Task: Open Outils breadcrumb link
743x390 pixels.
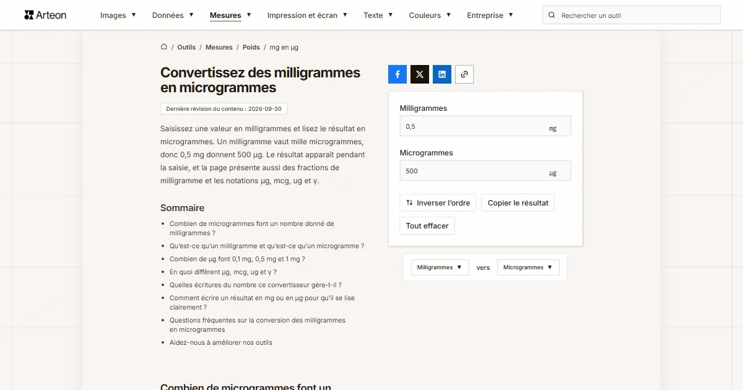Action: coord(186,47)
